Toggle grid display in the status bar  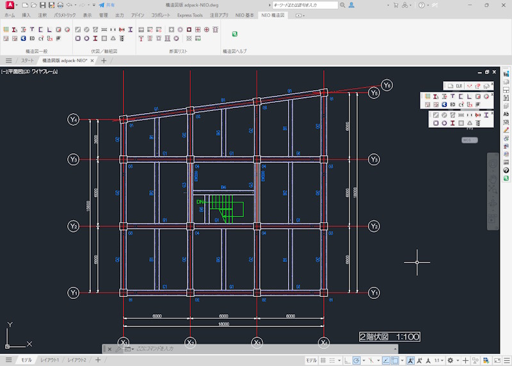tap(323, 360)
